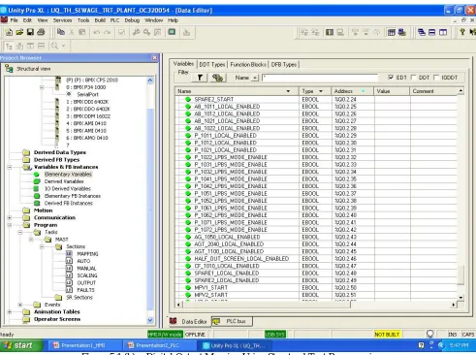
Task: Switch to the PLC bus window tab
Action: tap(233, 321)
